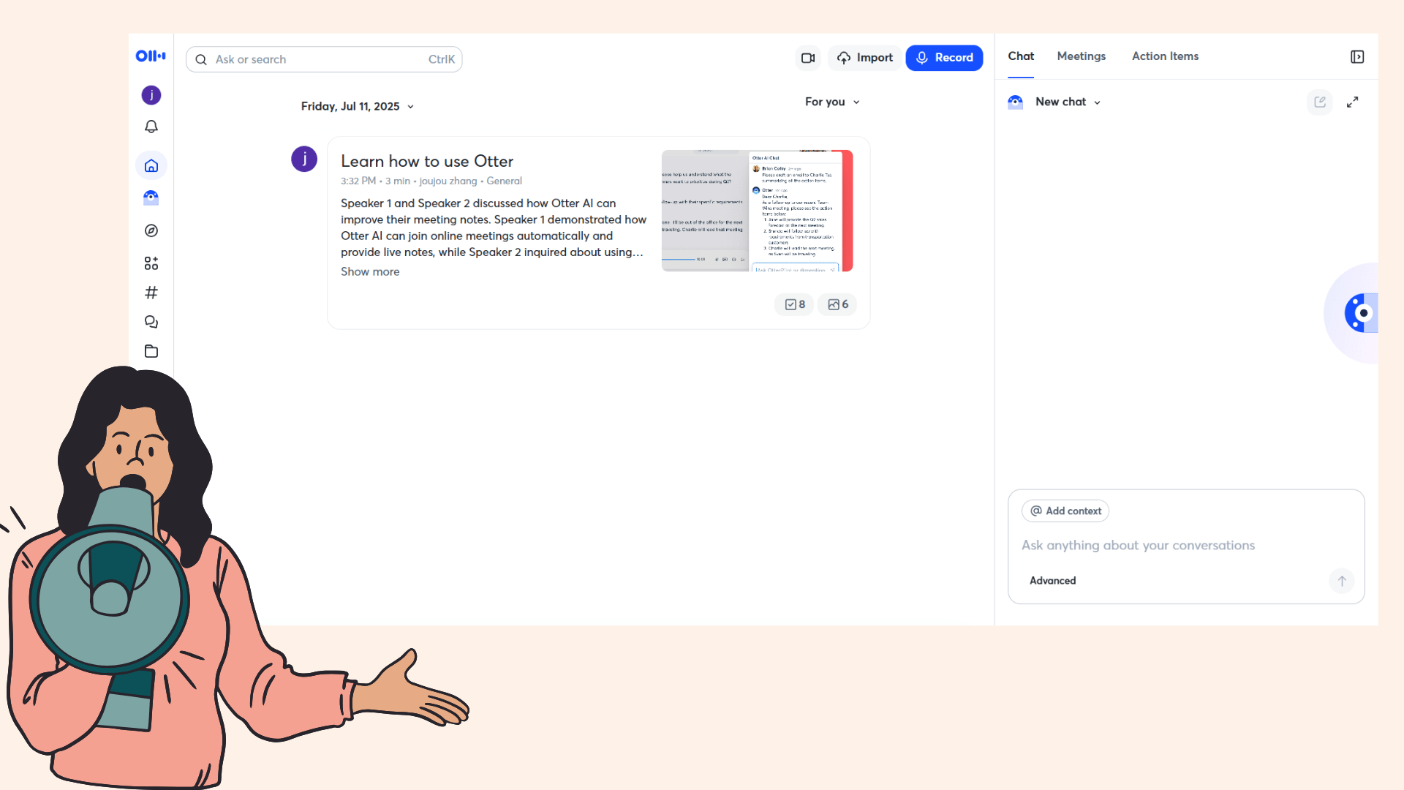This screenshot has width=1404, height=790.
Task: Open notifications bell icon
Action: 151,127
